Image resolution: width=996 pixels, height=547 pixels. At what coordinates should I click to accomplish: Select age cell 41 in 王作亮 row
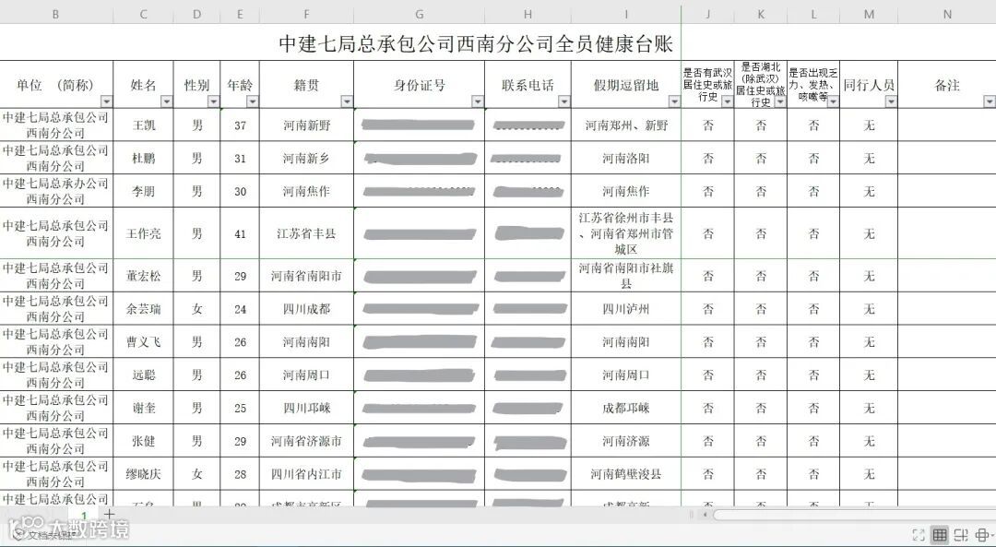(240, 233)
